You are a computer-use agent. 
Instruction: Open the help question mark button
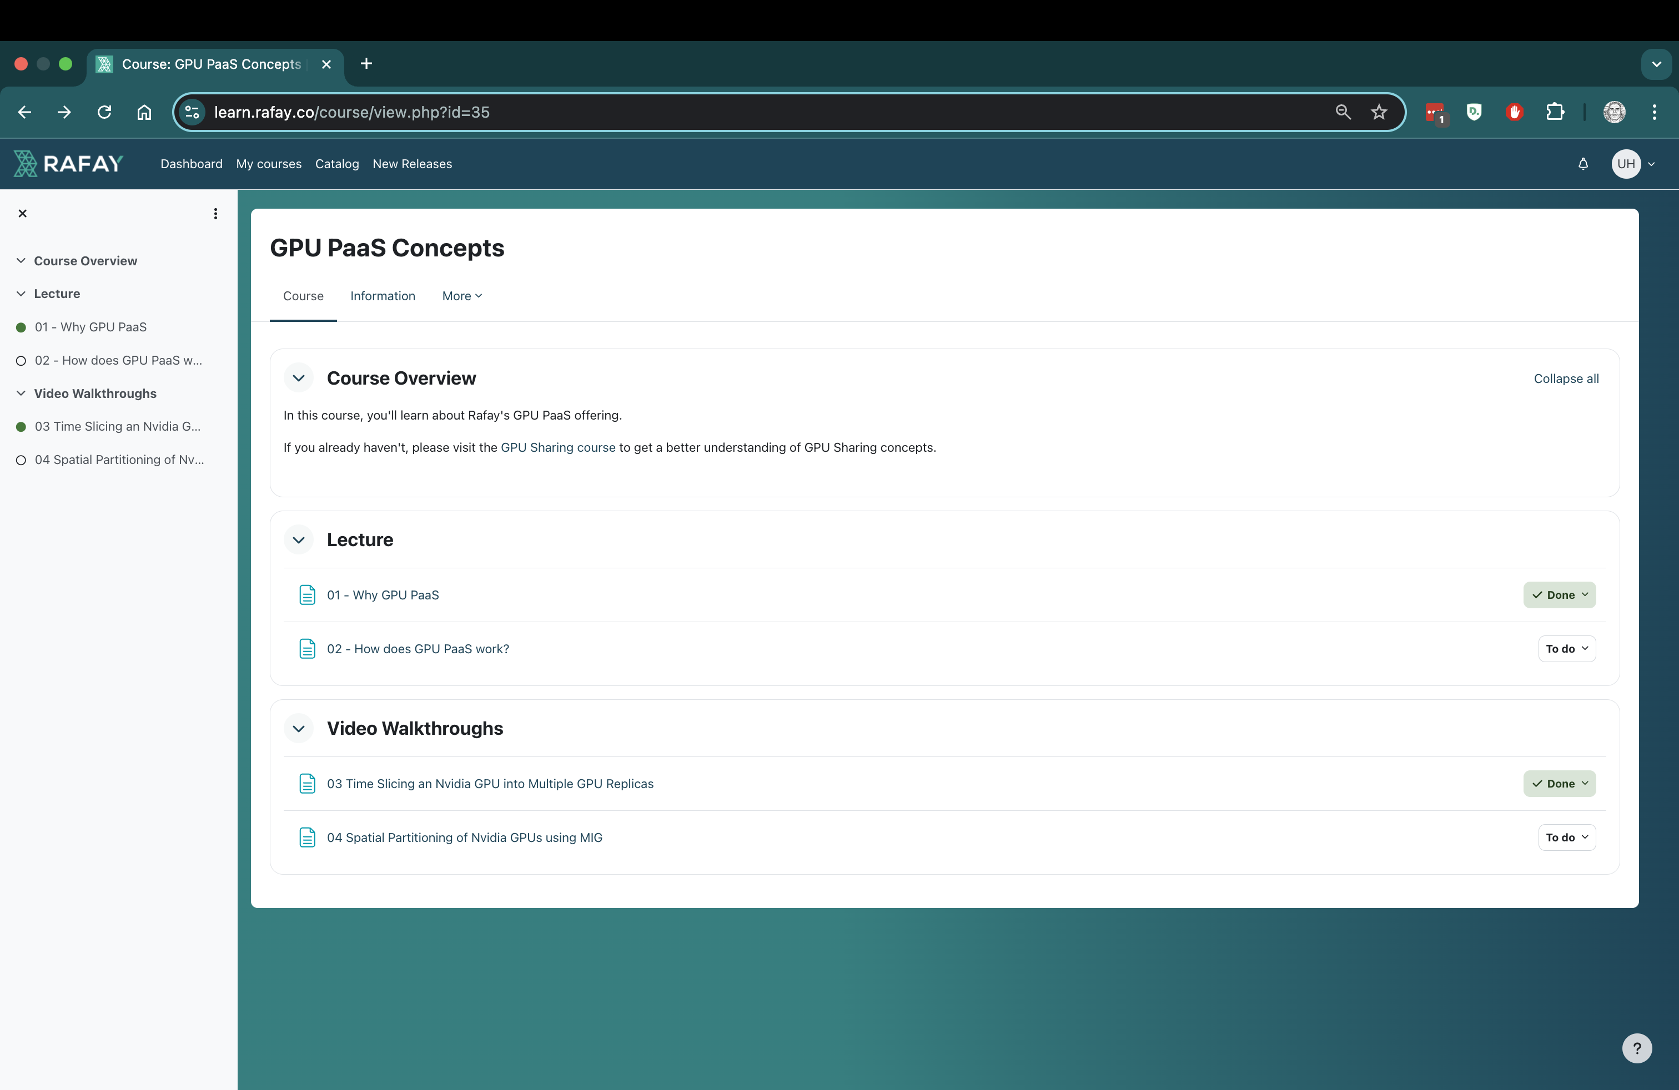1637,1048
